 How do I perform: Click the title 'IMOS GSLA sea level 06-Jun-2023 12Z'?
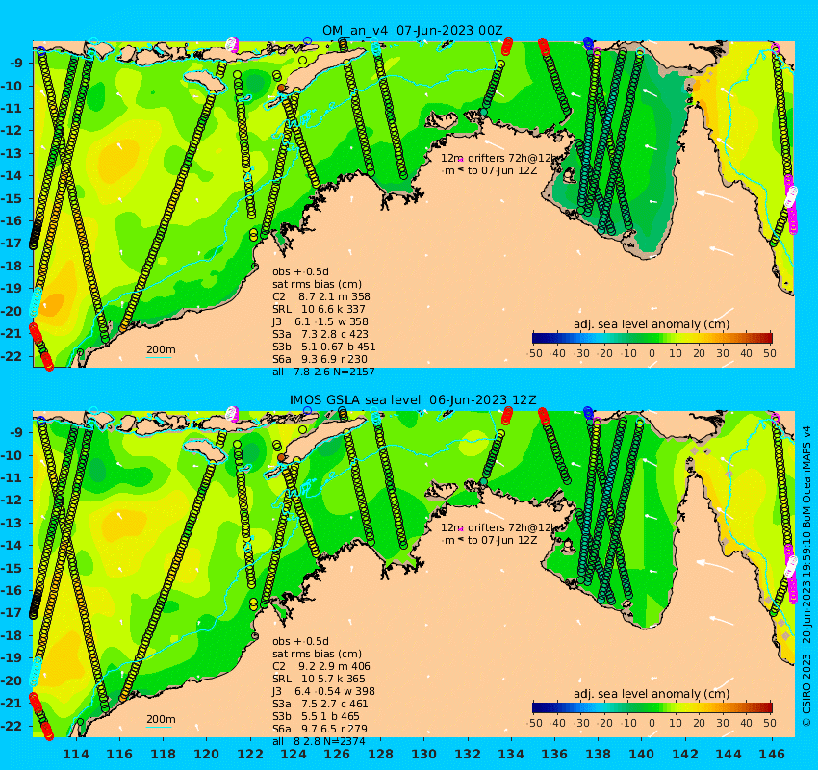point(413,400)
